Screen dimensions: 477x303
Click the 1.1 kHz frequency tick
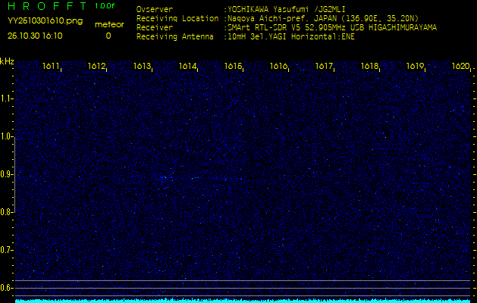click(x=7, y=98)
